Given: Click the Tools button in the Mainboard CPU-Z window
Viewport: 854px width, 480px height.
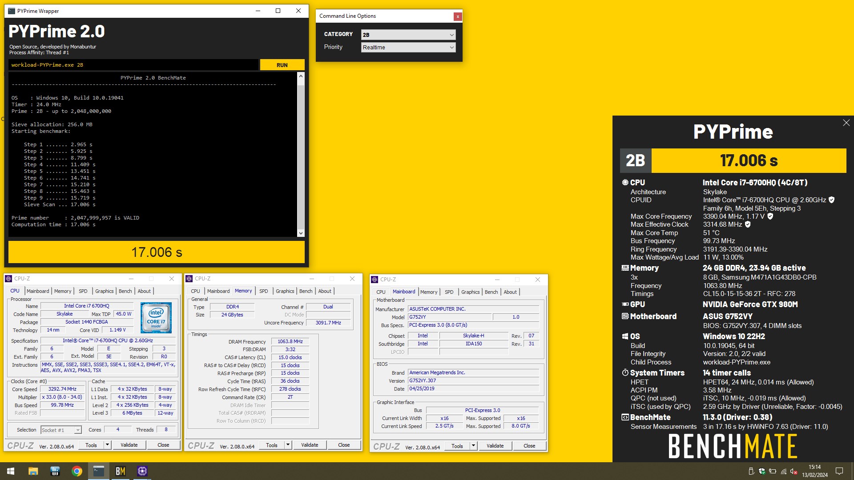Looking at the screenshot, I should [x=457, y=446].
